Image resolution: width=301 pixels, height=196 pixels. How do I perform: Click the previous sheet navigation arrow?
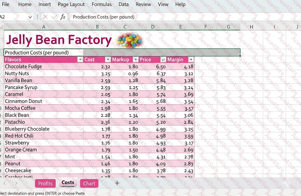tap(5, 183)
